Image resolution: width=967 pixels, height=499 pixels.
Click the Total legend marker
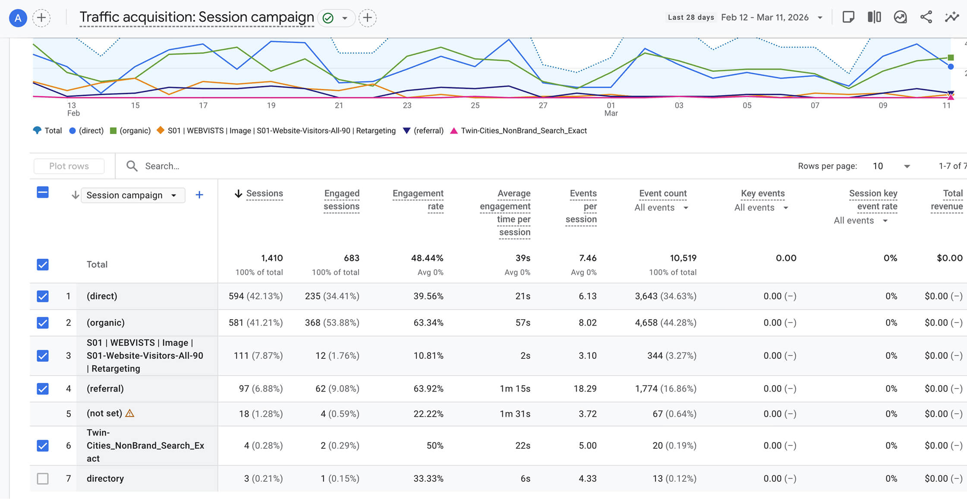click(37, 130)
